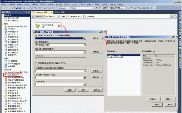Toggle auto-store state in database table checkbox
Viewport: 182px width, 113px height.
point(36,63)
